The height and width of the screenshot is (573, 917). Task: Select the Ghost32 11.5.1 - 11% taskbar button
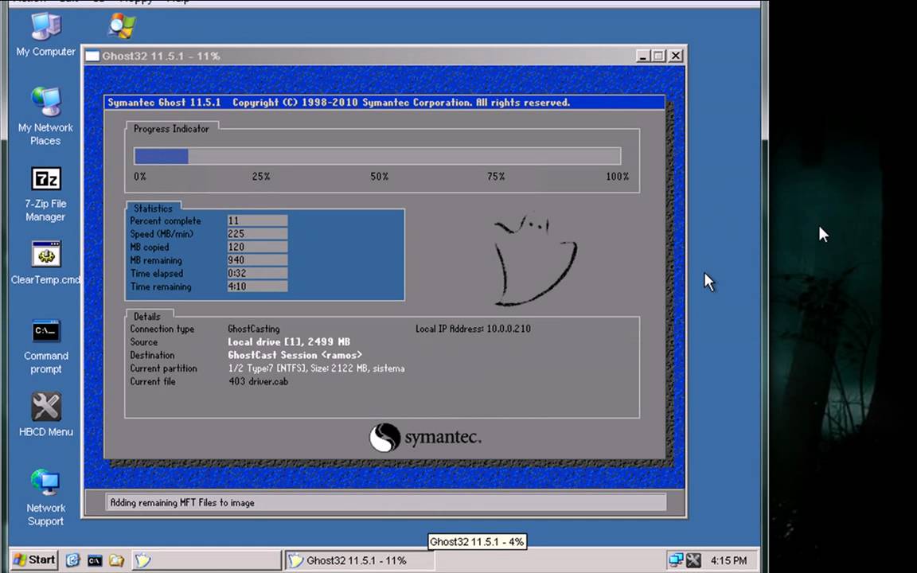pos(359,560)
